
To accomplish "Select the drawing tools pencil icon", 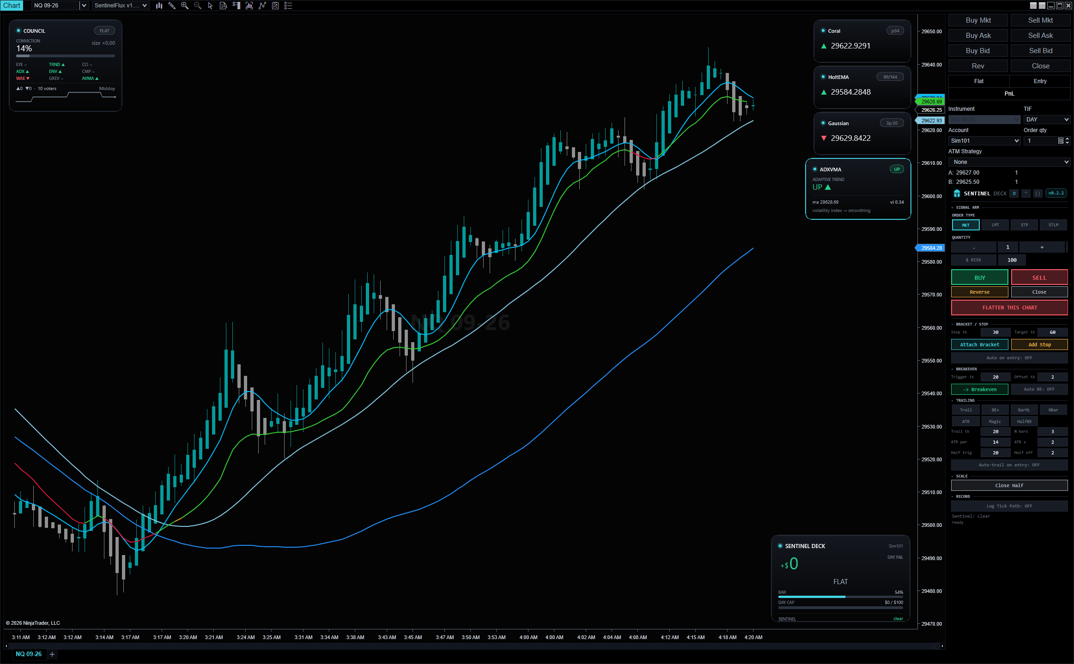I will pos(172,6).
